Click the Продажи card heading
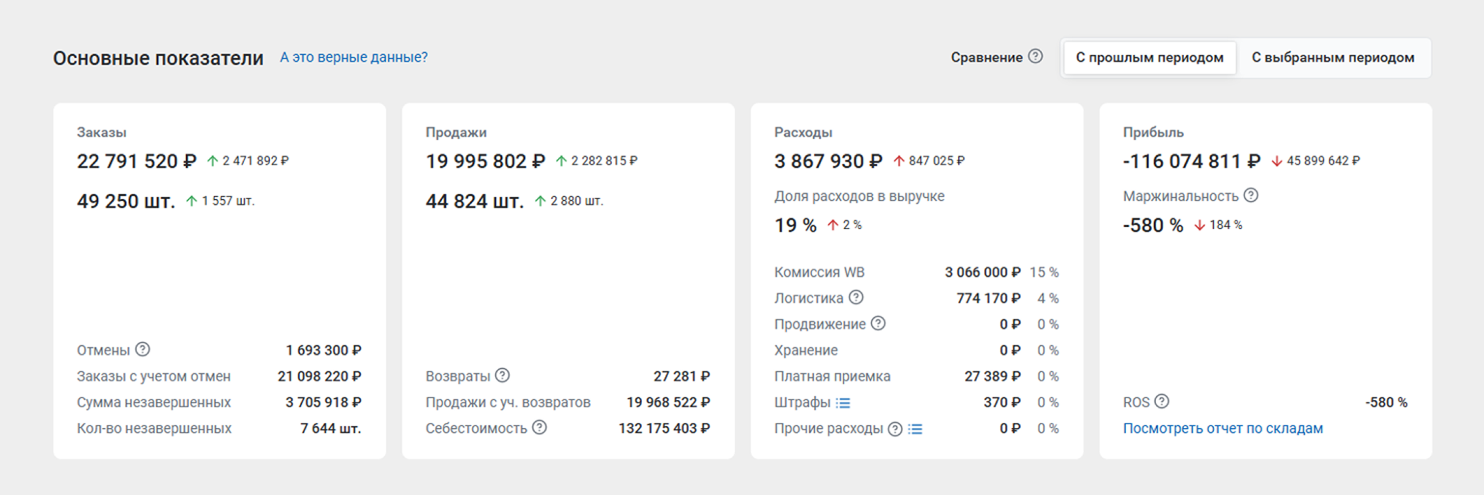Viewport: 1484px width, 495px height. click(456, 132)
